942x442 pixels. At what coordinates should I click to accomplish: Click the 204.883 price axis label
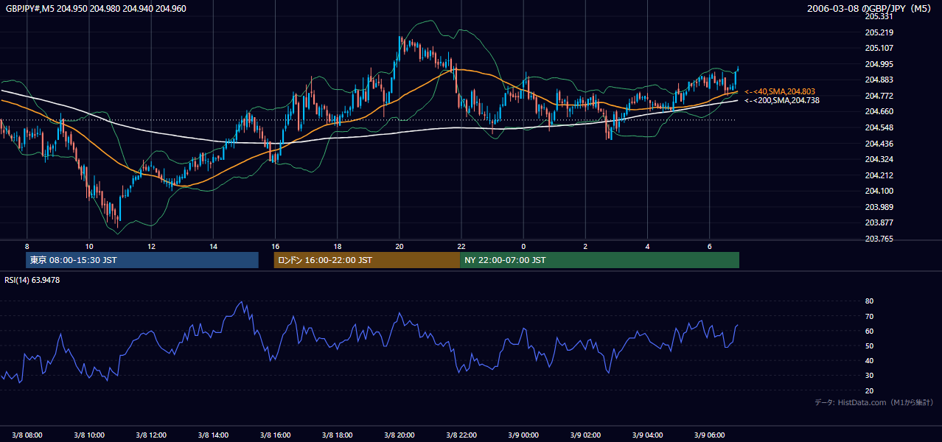pos(879,80)
